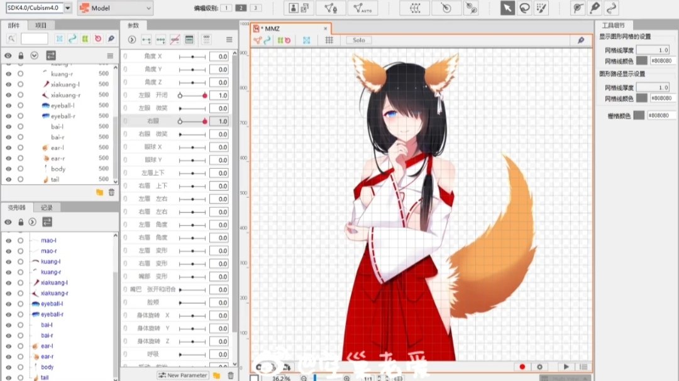The width and height of the screenshot is (679, 381).
Task: Click the search icon in parts panel
Action: [12, 39]
